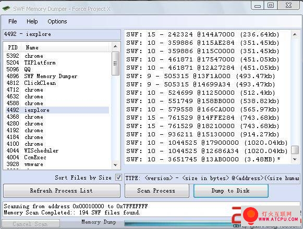Select process 4812 ClickClean
Image resolution: width=303 pixels, height=229 pixels.
point(57,83)
